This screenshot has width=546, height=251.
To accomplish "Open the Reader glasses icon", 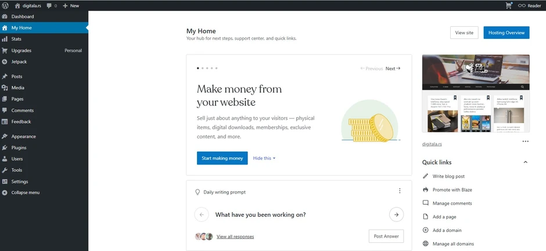I will tap(522, 5).
